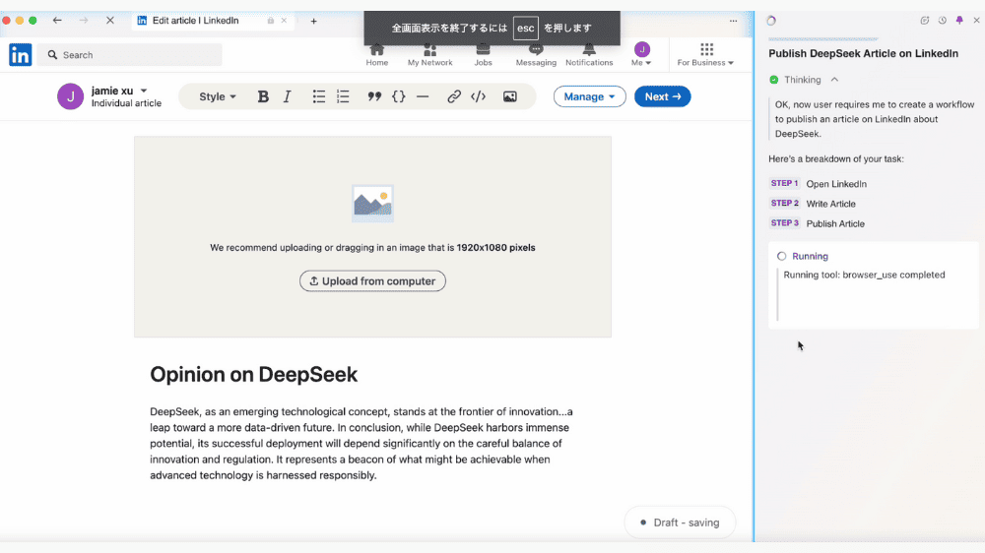Insert an image from the toolbar

(510, 96)
